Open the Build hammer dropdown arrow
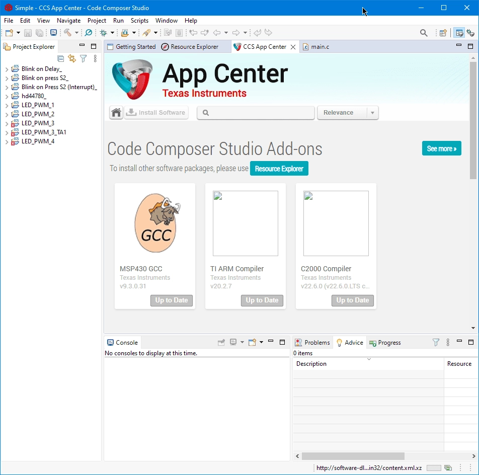This screenshot has width=479, height=475. coord(76,33)
